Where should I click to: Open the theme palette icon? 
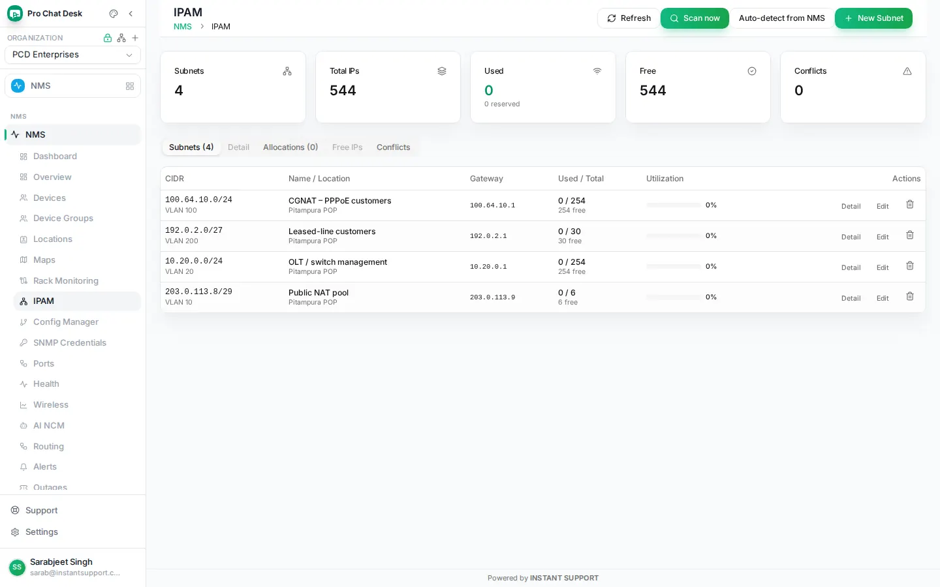(114, 14)
